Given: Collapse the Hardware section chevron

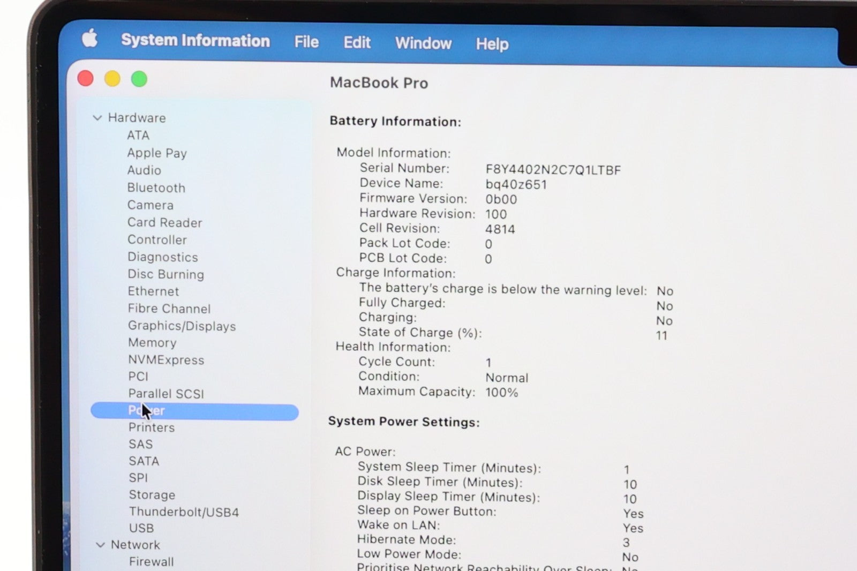Looking at the screenshot, I should [x=97, y=118].
